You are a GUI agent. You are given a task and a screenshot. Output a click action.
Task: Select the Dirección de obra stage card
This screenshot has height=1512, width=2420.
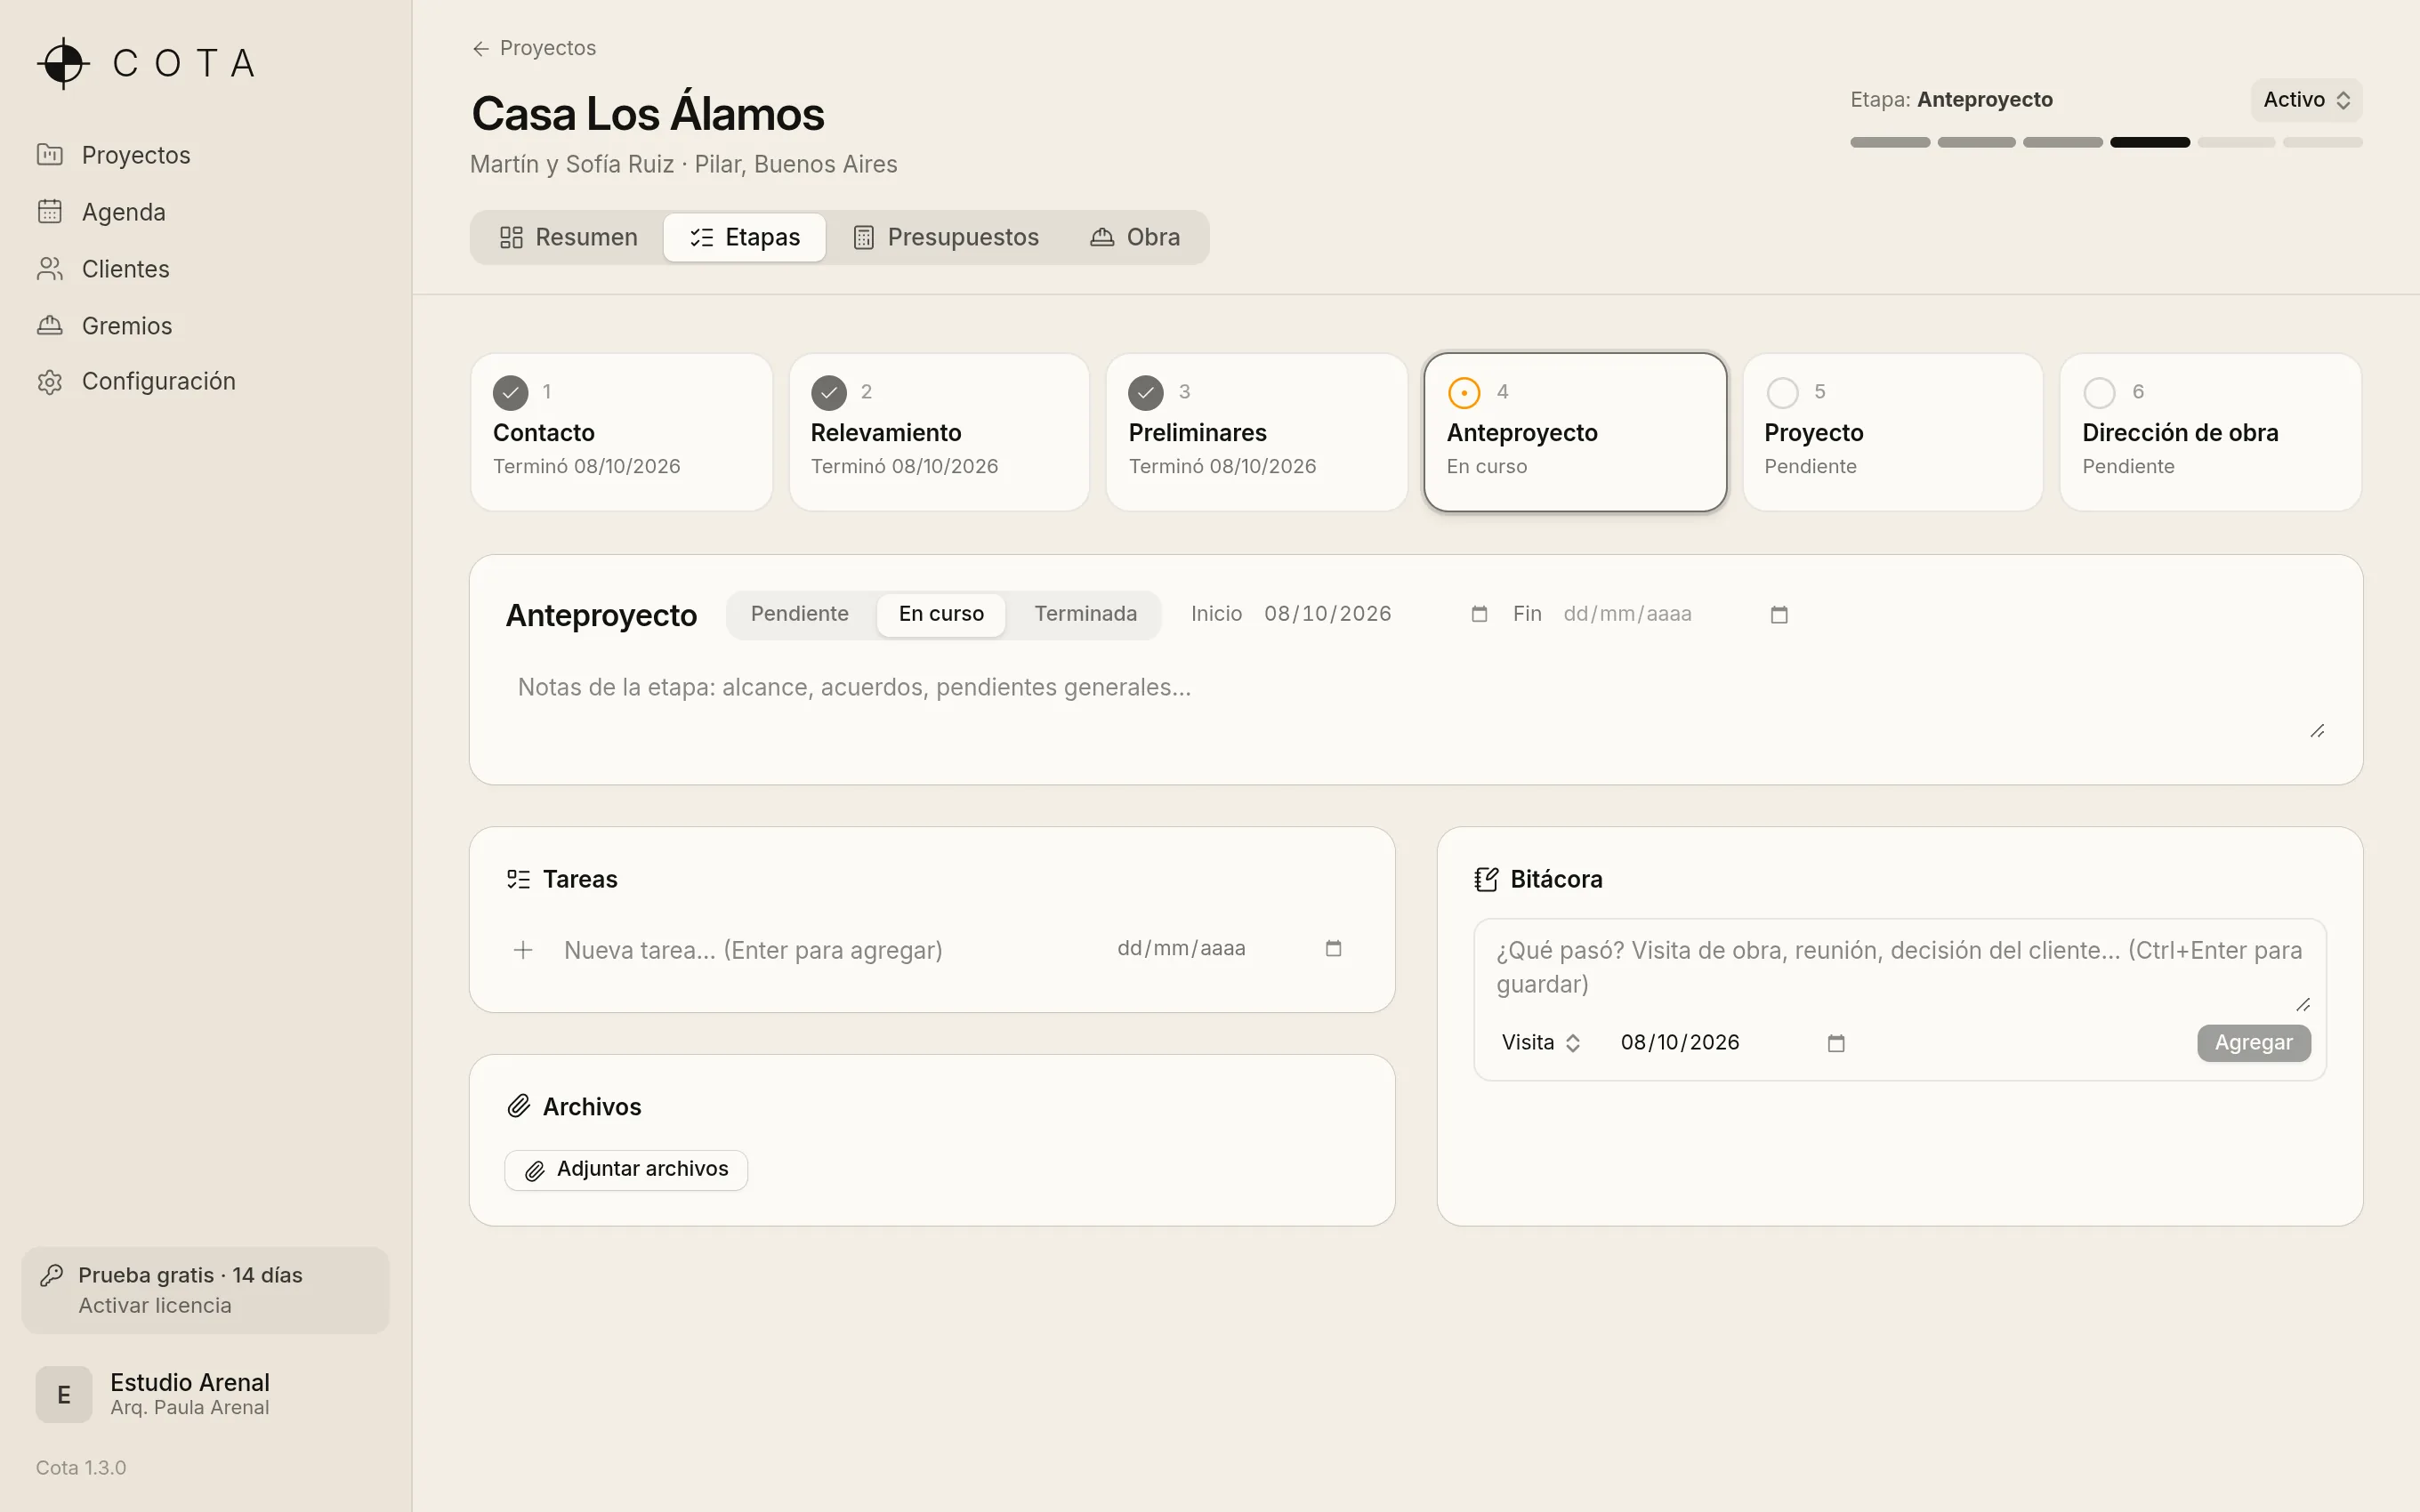(x=2211, y=432)
